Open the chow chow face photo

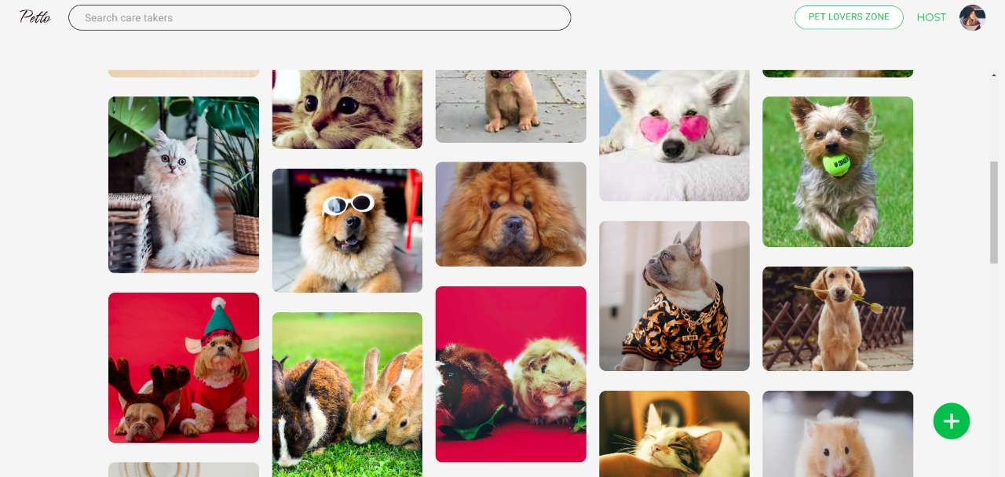point(511,214)
